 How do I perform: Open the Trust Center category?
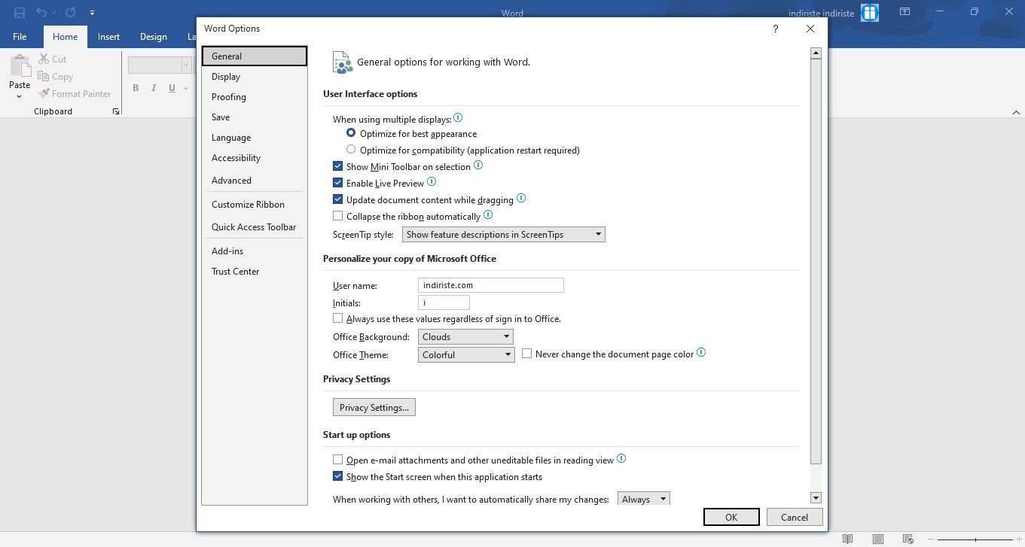255,271
